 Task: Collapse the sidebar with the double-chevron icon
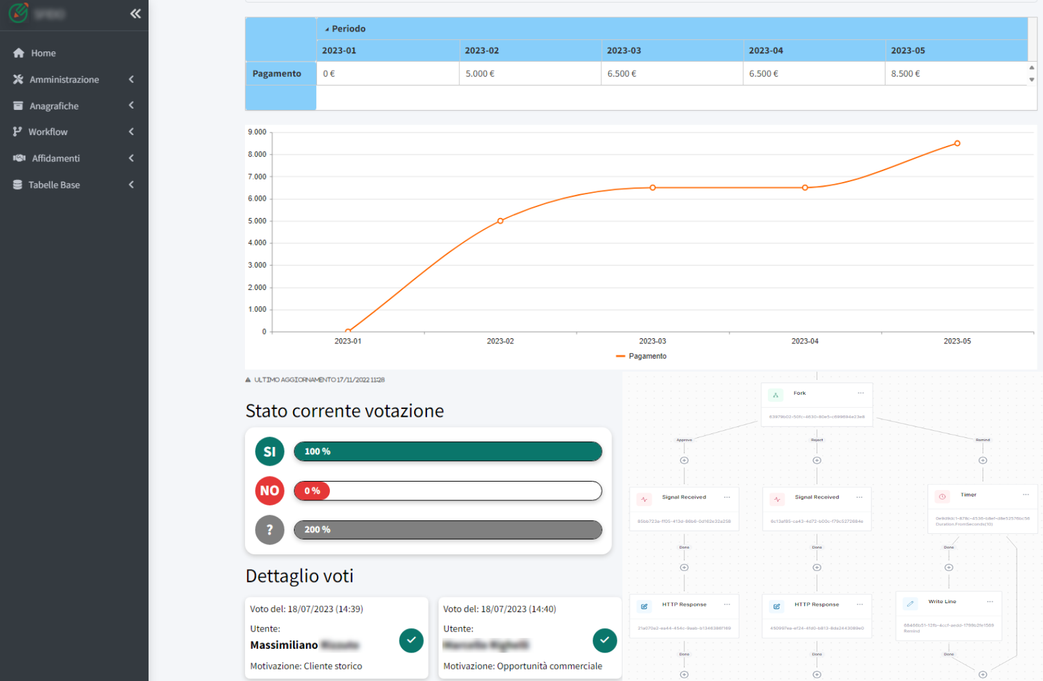[135, 14]
